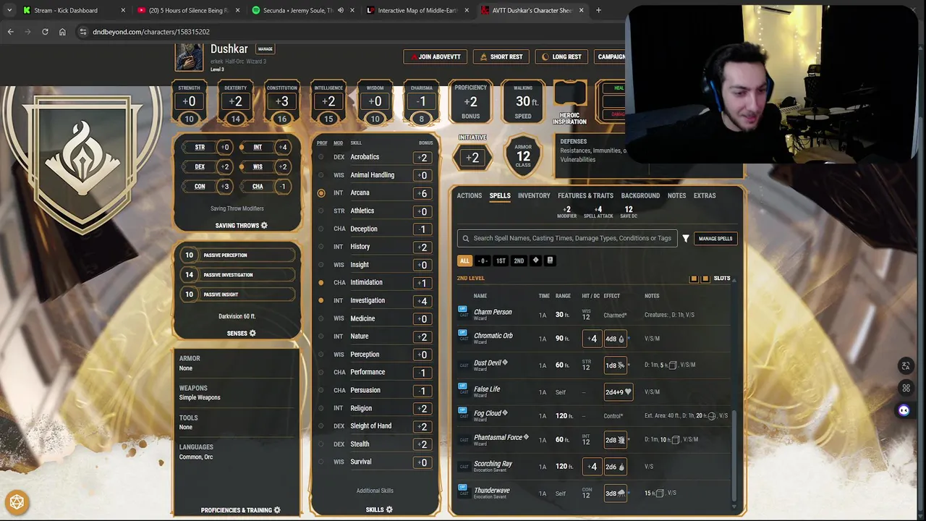
Task: Click the translate extension icon on right edge
Action: [905, 365]
